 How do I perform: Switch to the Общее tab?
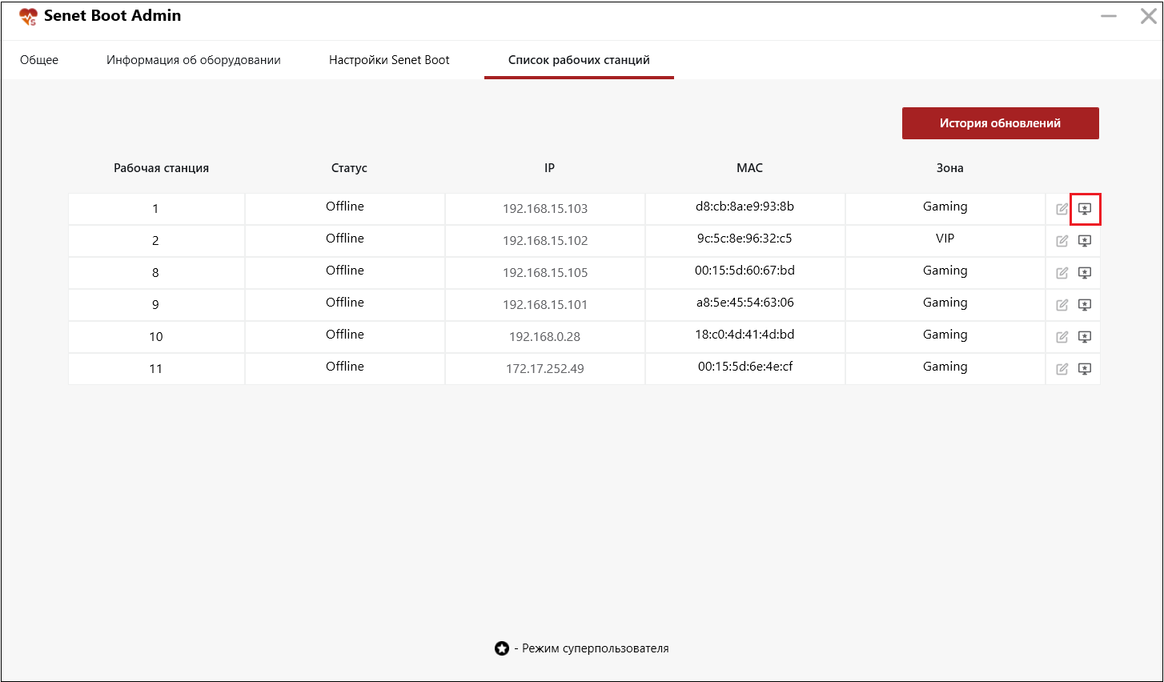tap(39, 60)
